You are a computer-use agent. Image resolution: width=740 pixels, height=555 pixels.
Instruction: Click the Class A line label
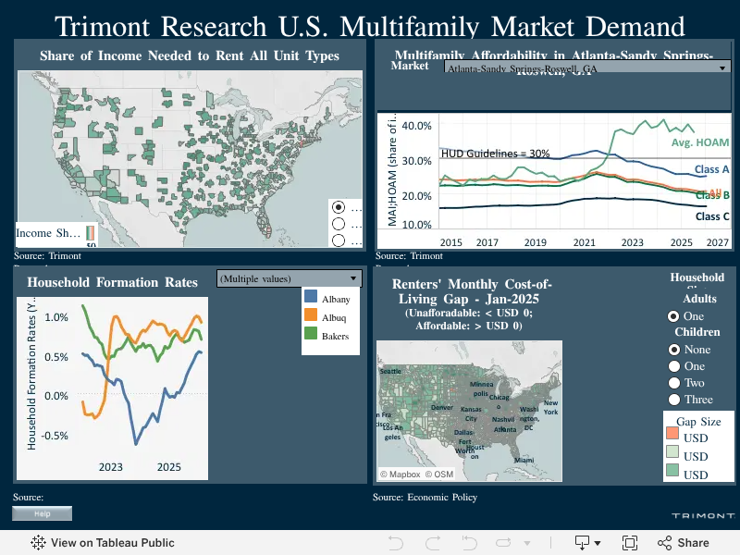[711, 169]
